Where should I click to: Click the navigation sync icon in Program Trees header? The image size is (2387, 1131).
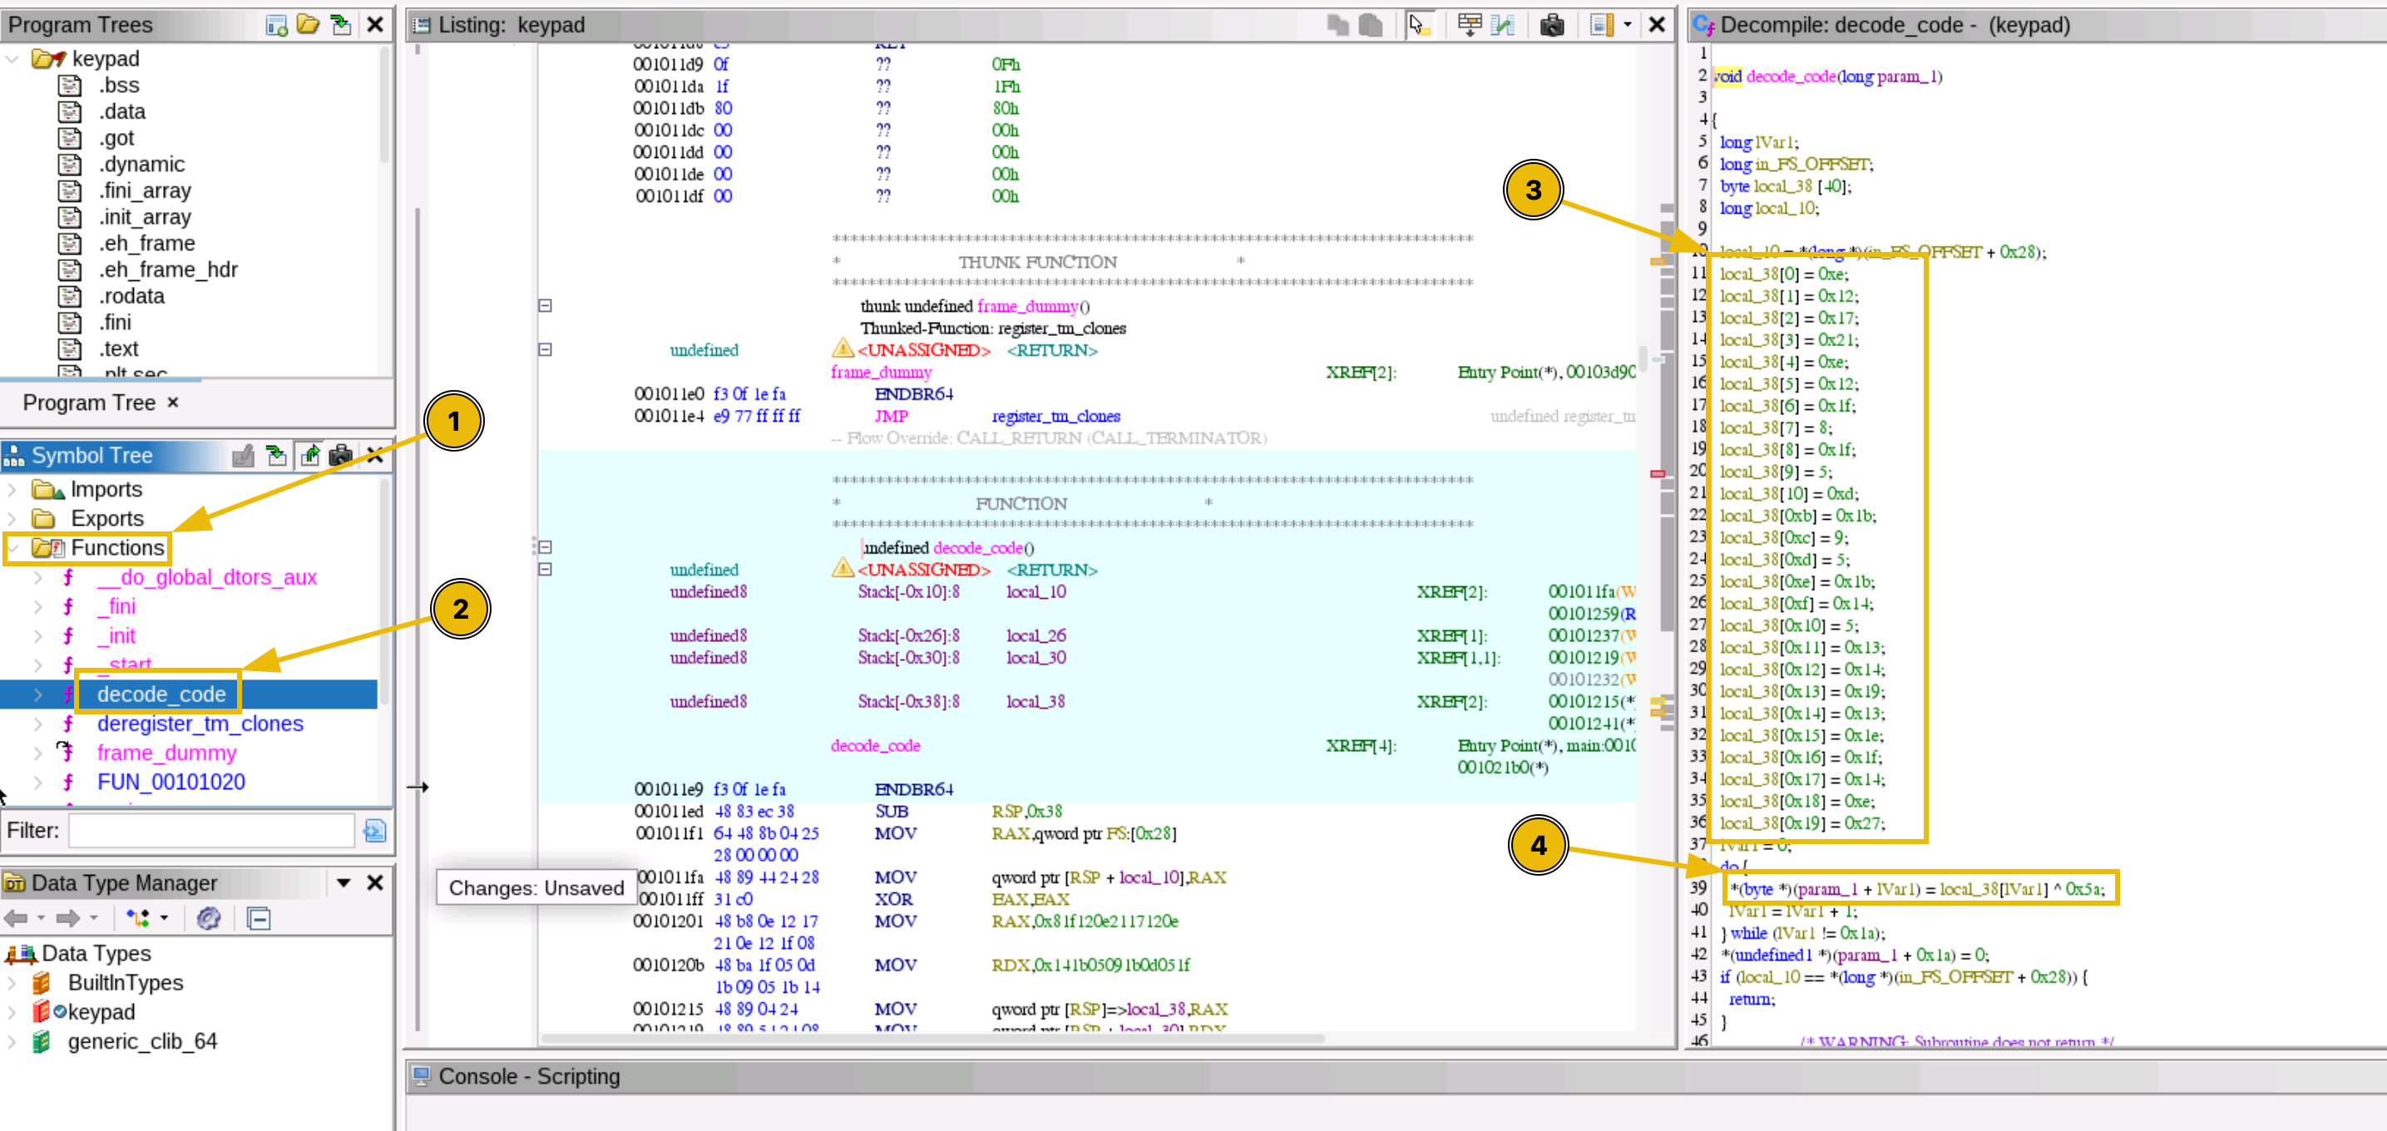(x=341, y=25)
